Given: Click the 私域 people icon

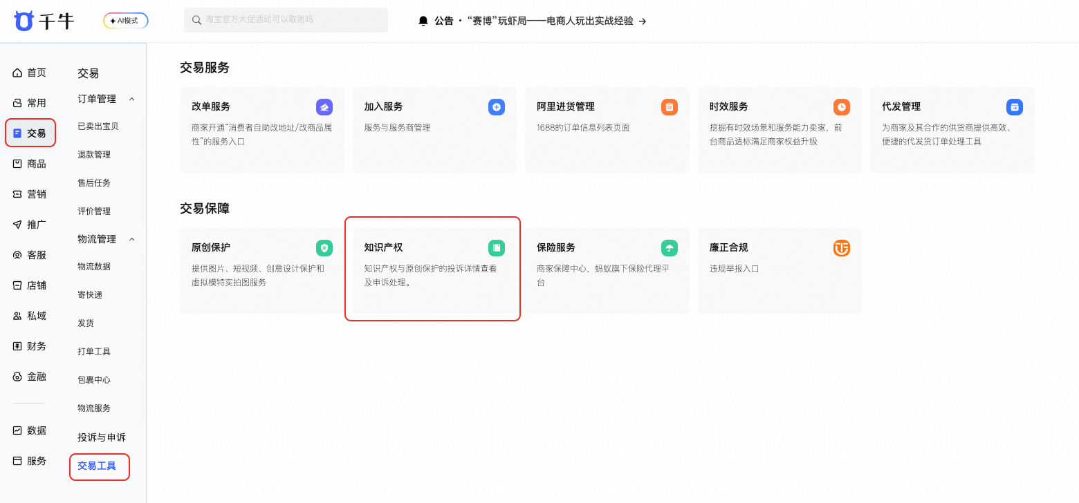Looking at the screenshot, I should [x=17, y=316].
